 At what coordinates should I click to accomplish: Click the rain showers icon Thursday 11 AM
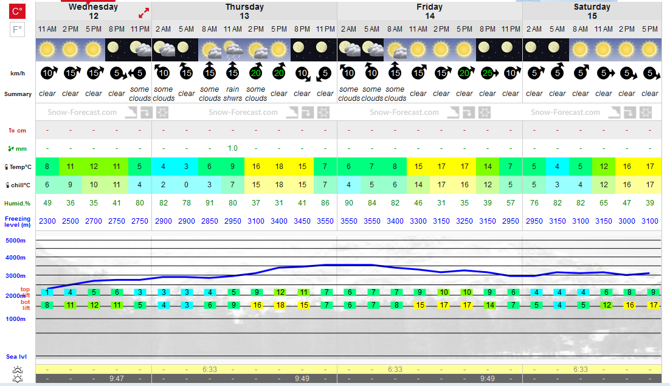pyautogui.click(x=233, y=50)
